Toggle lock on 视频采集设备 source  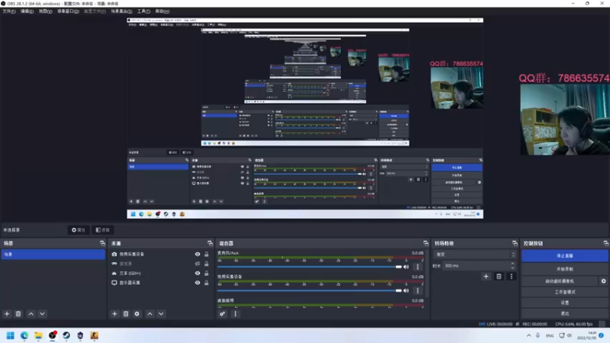click(x=207, y=254)
